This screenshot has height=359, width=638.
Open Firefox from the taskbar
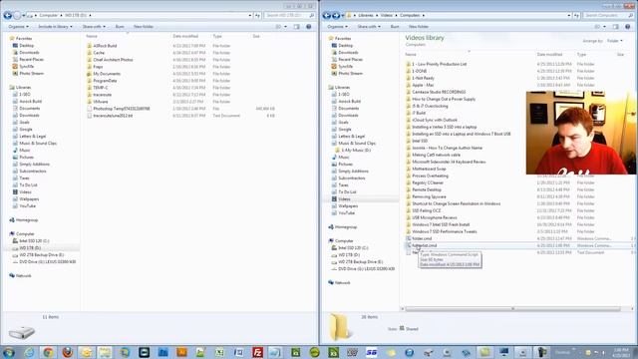[x=68, y=352]
